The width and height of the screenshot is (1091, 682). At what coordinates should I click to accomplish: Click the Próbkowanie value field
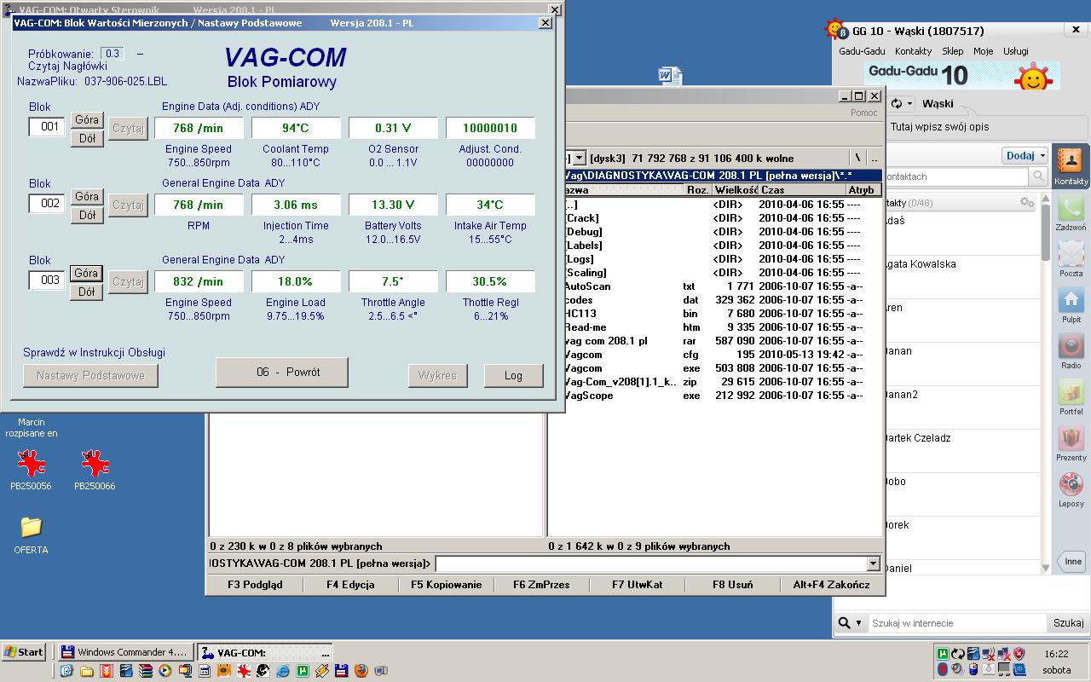click(x=113, y=54)
